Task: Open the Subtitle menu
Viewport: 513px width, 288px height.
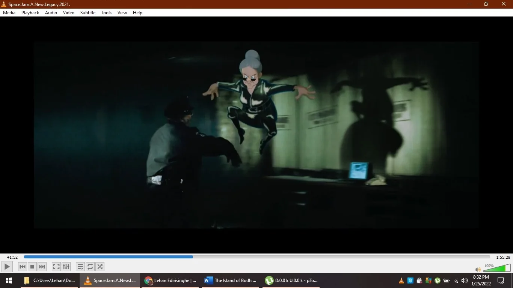Action: tap(88, 13)
